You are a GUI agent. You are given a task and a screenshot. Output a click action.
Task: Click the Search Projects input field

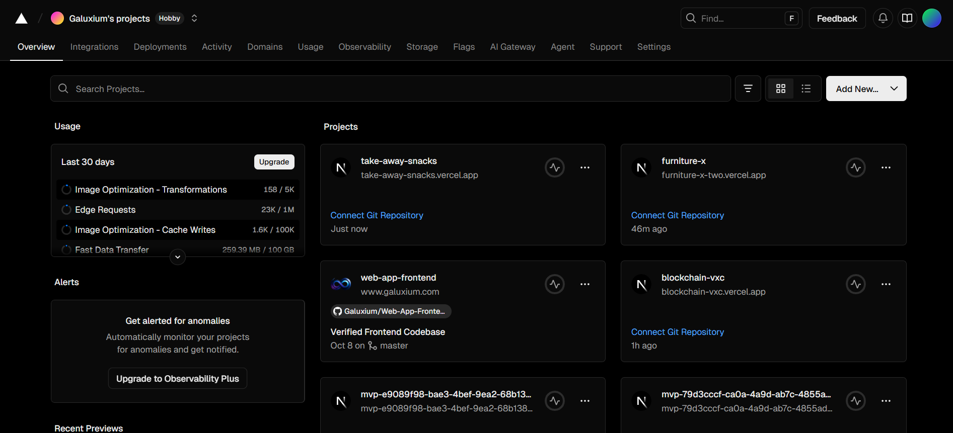tap(390, 89)
